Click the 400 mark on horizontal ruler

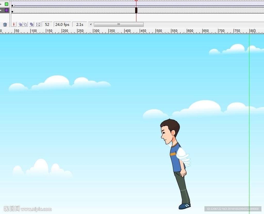[x=128, y=31]
